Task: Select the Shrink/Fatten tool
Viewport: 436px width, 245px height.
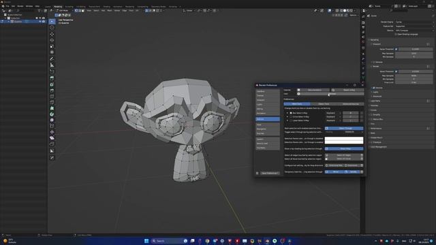Action: coord(52,132)
